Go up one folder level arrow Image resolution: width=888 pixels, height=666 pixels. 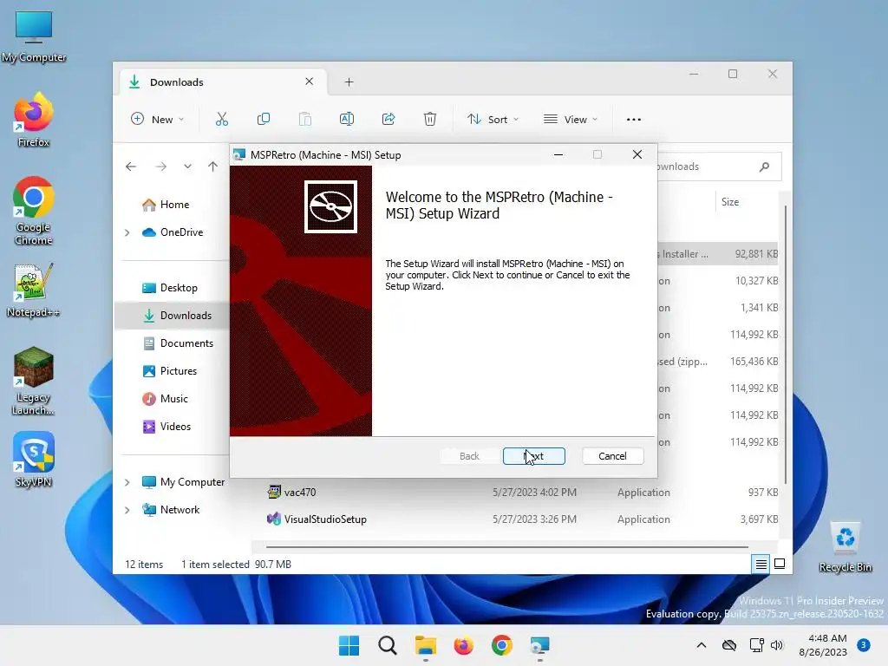click(x=213, y=166)
